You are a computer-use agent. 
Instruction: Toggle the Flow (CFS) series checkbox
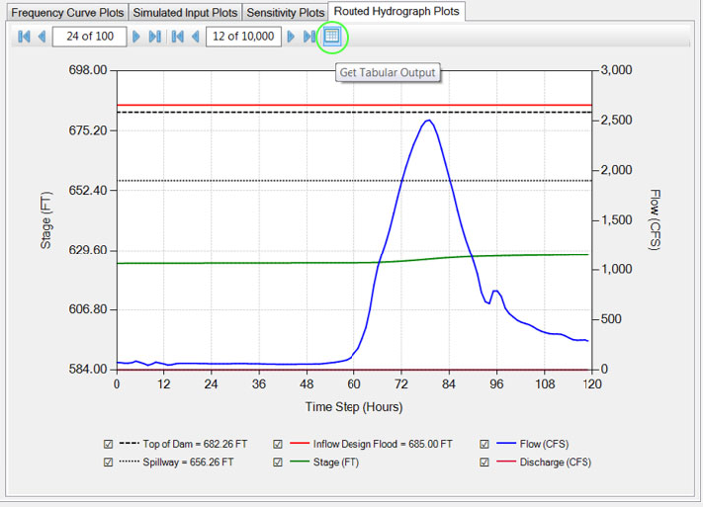pyautogui.click(x=483, y=444)
